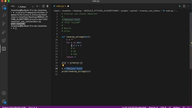The width and height of the screenshot is (192, 108).
Task: Open editor More Actions ellipsis
Action: click(x=188, y=6)
